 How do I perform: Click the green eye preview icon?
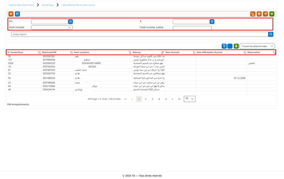272,14
